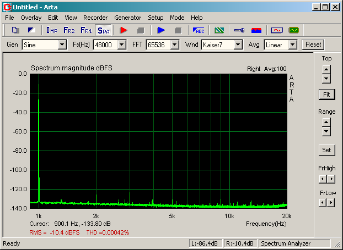Open the Overlay menu

(31, 18)
